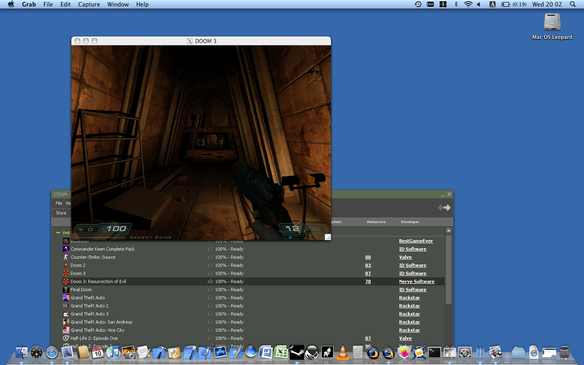Toggle favorite star for Grand Theft Auto 2
Viewport: 584px width, 365px height.
210,306
